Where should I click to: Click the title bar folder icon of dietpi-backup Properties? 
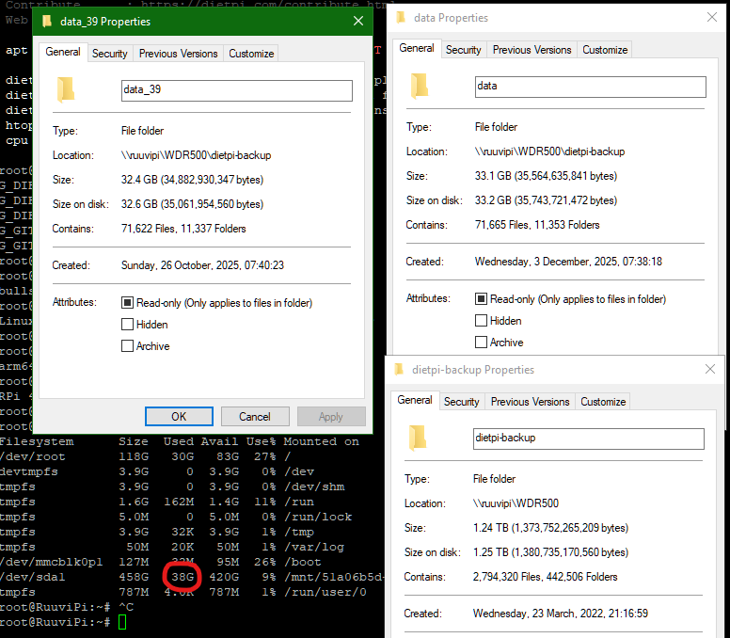click(399, 370)
